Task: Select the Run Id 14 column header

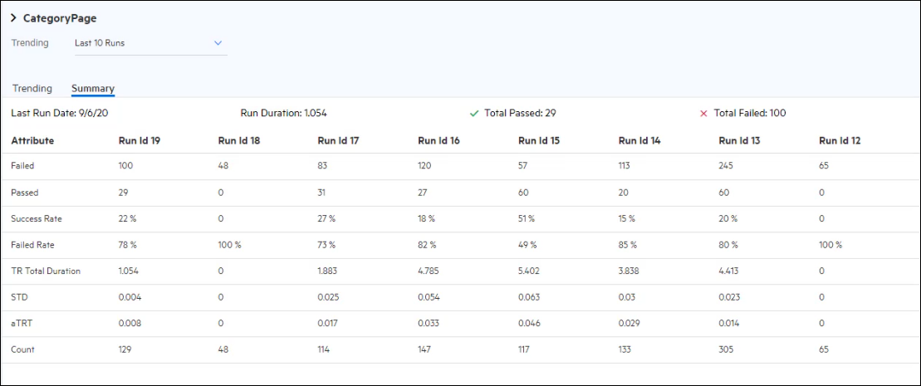Action: click(x=639, y=141)
